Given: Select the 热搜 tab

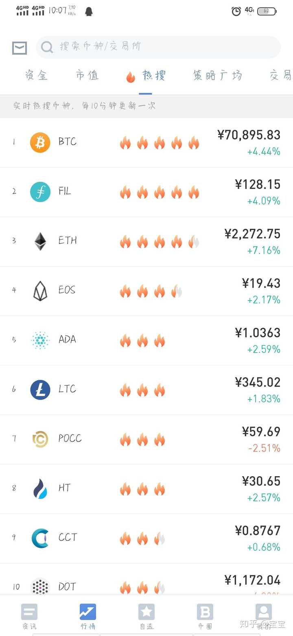Looking at the screenshot, I should [146, 76].
